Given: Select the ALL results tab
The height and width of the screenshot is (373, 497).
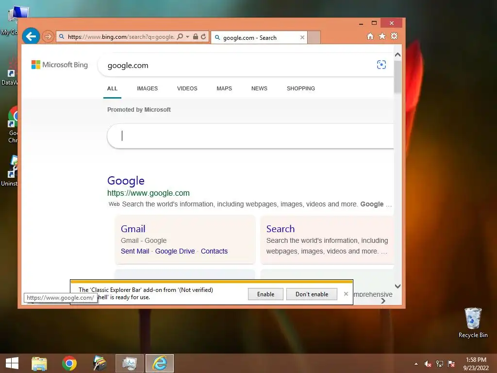Looking at the screenshot, I should pos(112,88).
